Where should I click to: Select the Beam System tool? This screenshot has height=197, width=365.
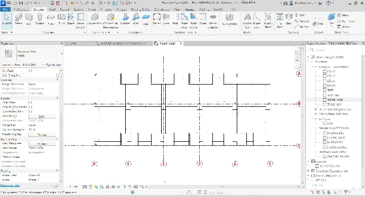(x=81, y=20)
